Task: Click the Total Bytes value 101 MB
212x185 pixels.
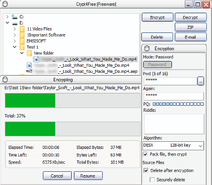Action: [x=117, y=162]
